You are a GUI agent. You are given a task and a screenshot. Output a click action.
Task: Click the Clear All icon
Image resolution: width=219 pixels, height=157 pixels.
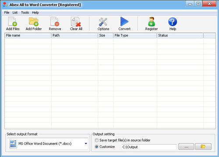[76, 22]
